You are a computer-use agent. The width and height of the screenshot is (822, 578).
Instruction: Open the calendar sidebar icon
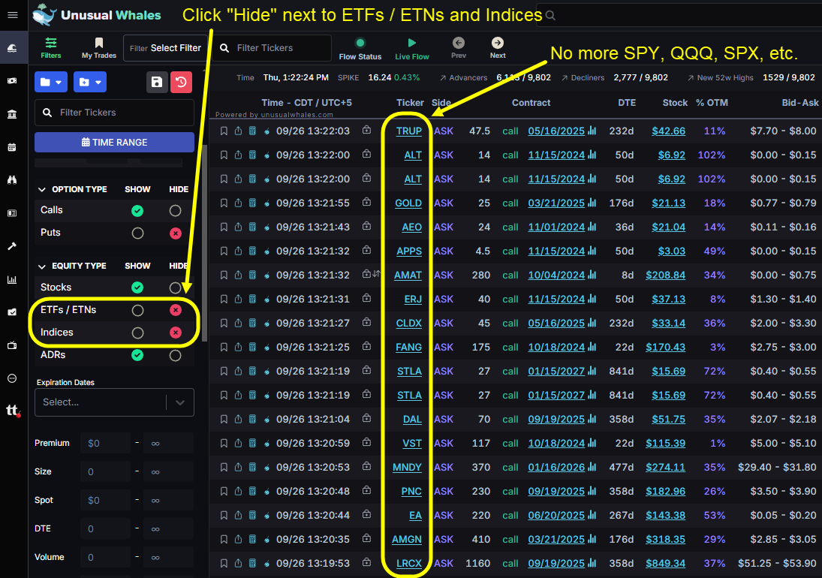12,147
